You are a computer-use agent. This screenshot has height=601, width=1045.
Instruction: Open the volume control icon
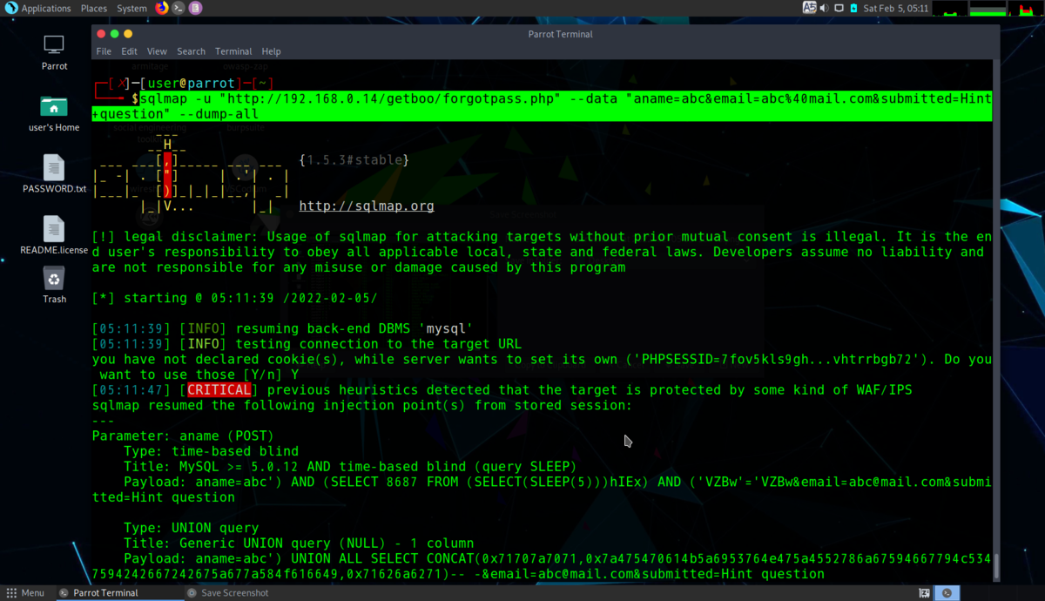tap(825, 8)
